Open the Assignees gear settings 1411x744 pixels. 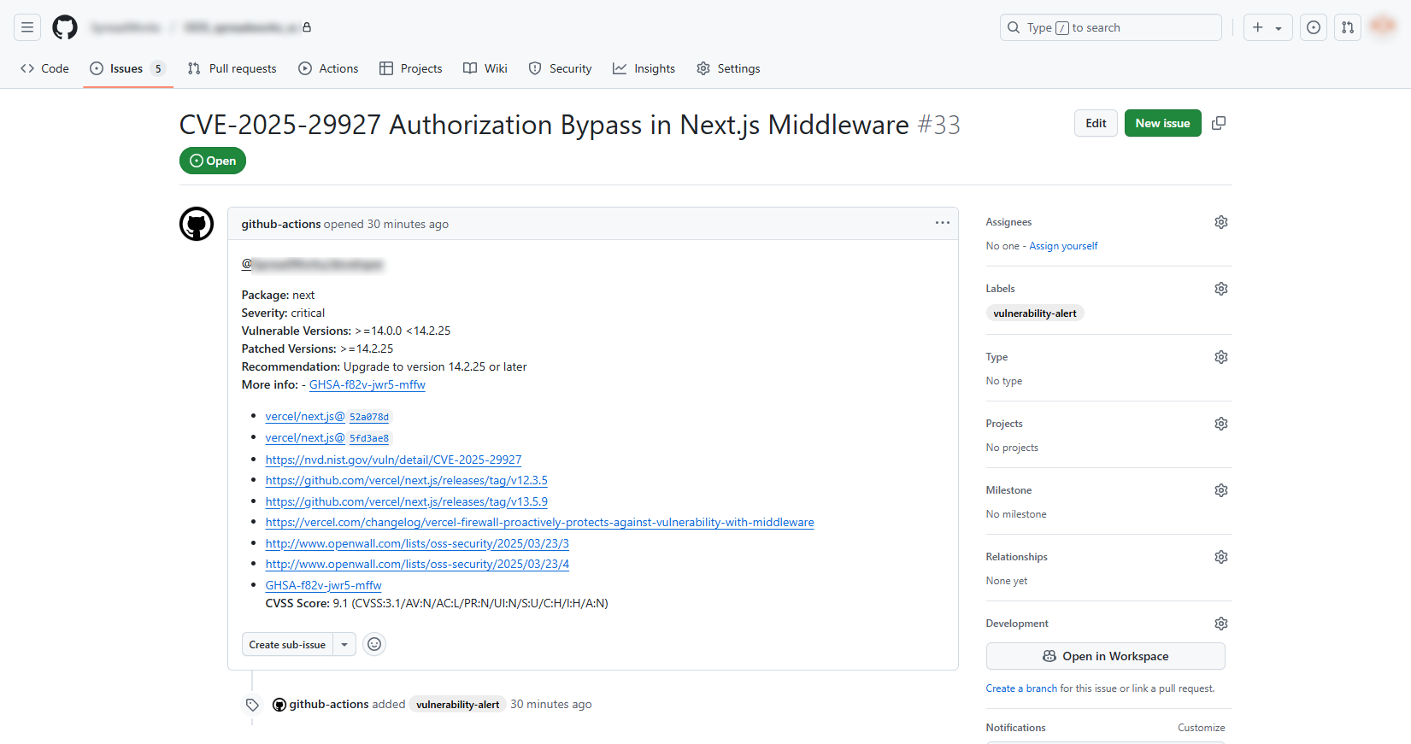1220,222
